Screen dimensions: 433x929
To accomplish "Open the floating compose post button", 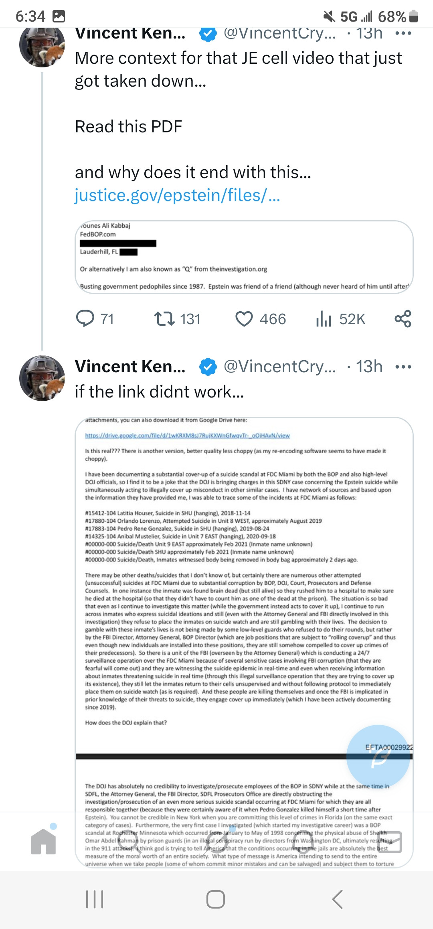I will coord(378,757).
